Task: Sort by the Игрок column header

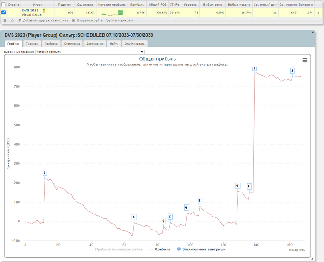Action: coord(37,4)
